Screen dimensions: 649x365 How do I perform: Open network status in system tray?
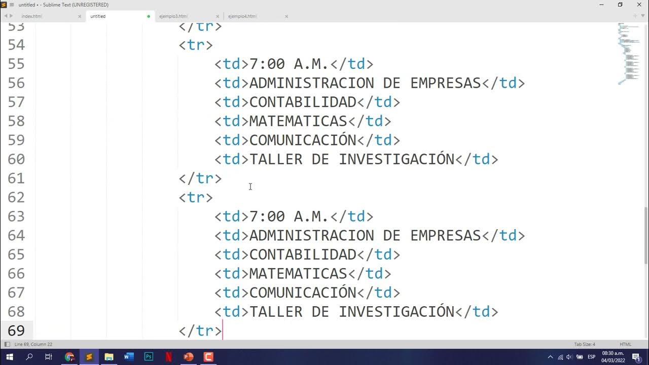pos(560,357)
